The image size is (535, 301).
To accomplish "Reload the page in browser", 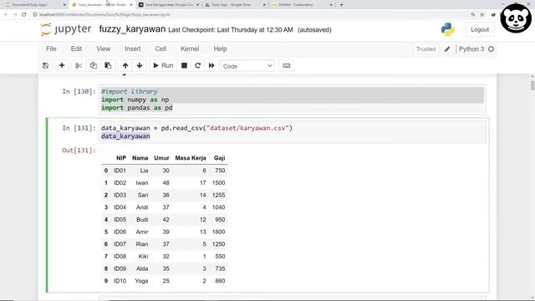I will click(24, 15).
